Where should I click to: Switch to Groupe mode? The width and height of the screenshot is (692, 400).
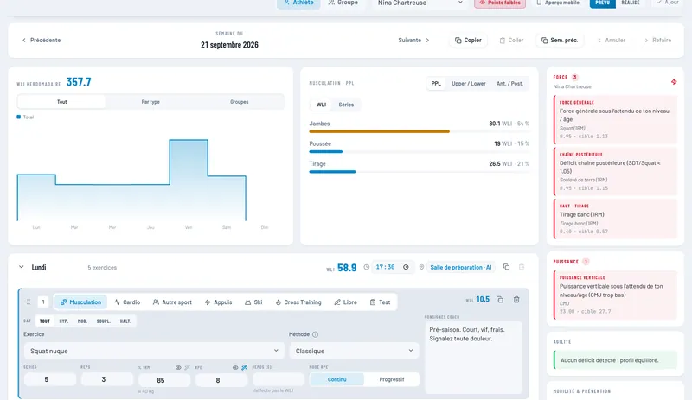coord(343,3)
